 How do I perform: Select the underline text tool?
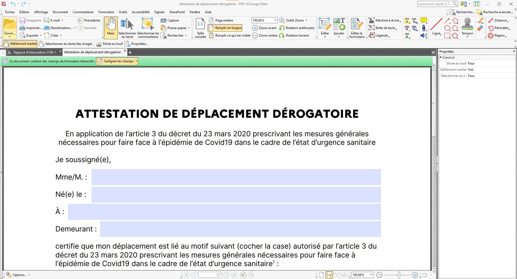(407, 35)
